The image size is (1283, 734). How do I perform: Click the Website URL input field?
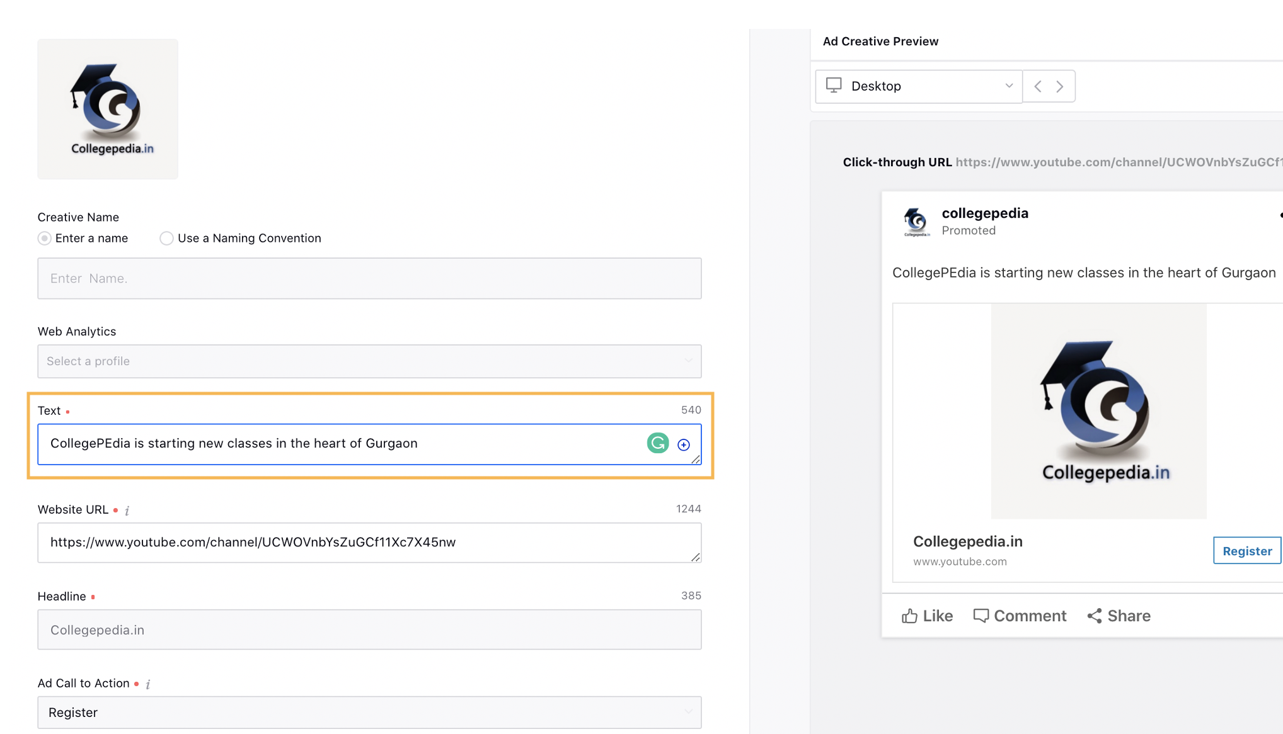tap(369, 543)
